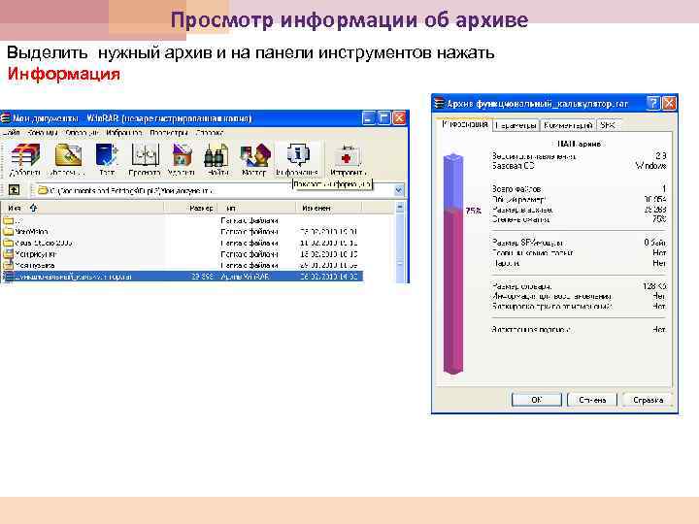Open the Справка menu in WinRAR
Image resolution: width=699 pixels, height=524 pixels.
[x=210, y=133]
